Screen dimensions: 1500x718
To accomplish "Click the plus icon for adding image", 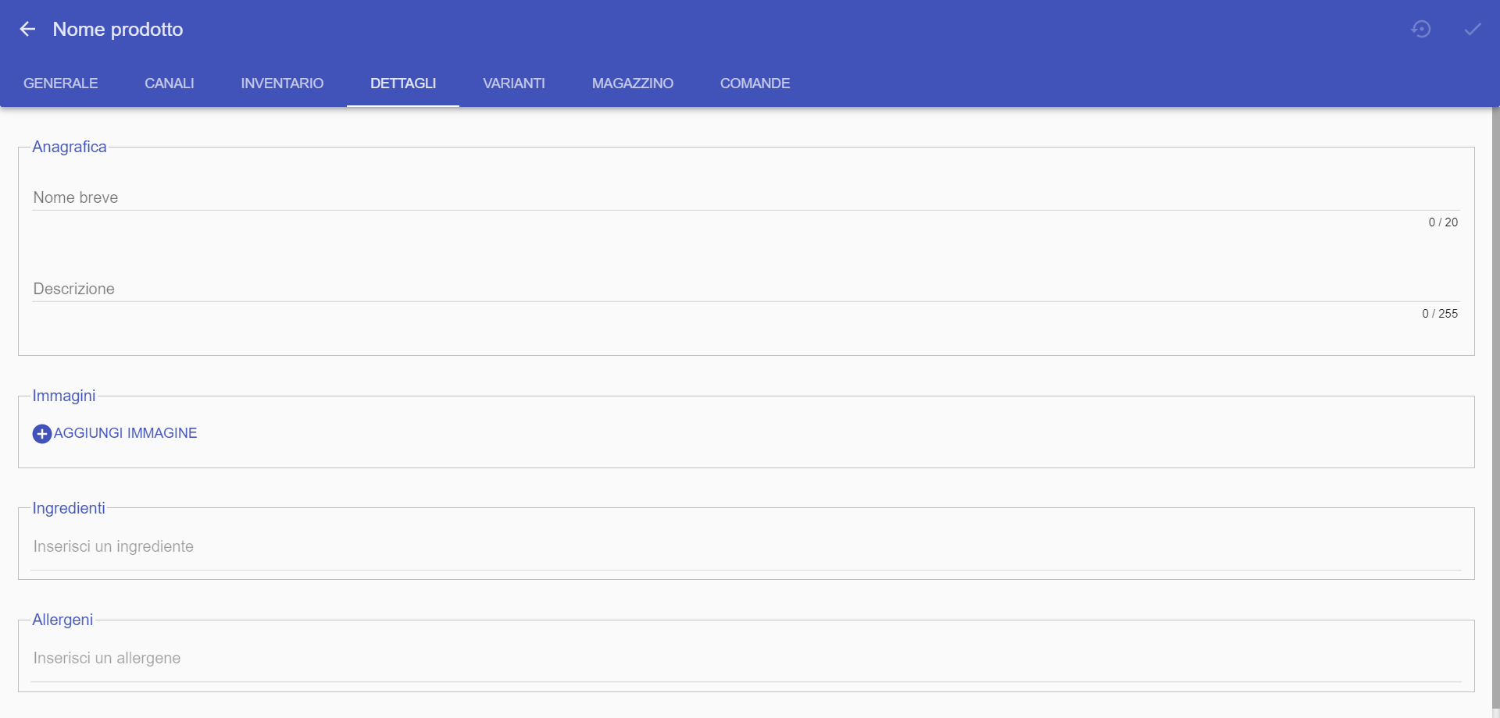I will click(42, 434).
